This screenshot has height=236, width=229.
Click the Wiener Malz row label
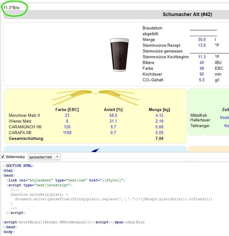(20, 121)
